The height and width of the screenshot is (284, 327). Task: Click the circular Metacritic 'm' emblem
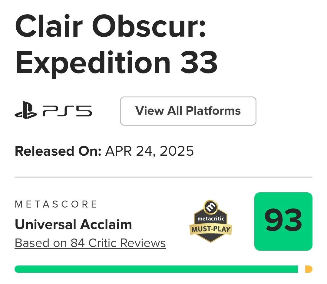211,207
